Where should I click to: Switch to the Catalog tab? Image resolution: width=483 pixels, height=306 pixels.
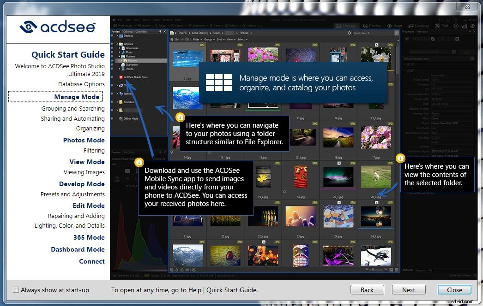[x=127, y=32]
